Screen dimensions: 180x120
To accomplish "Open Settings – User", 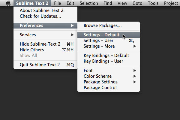I will (98, 40).
